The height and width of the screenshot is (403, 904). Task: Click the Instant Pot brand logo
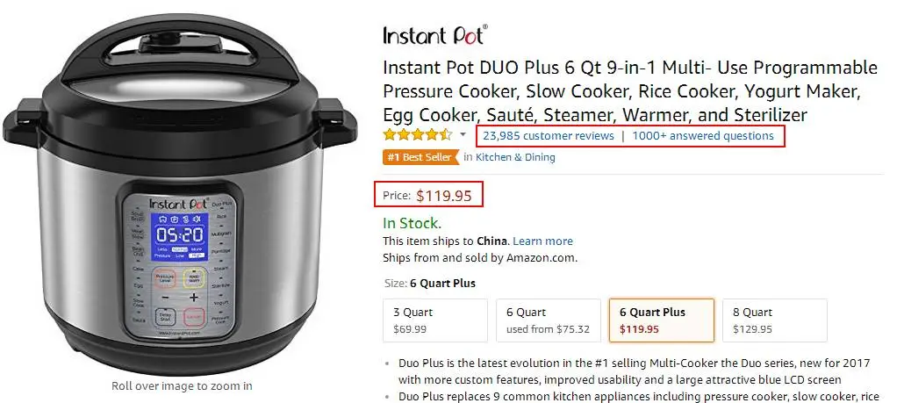(435, 34)
